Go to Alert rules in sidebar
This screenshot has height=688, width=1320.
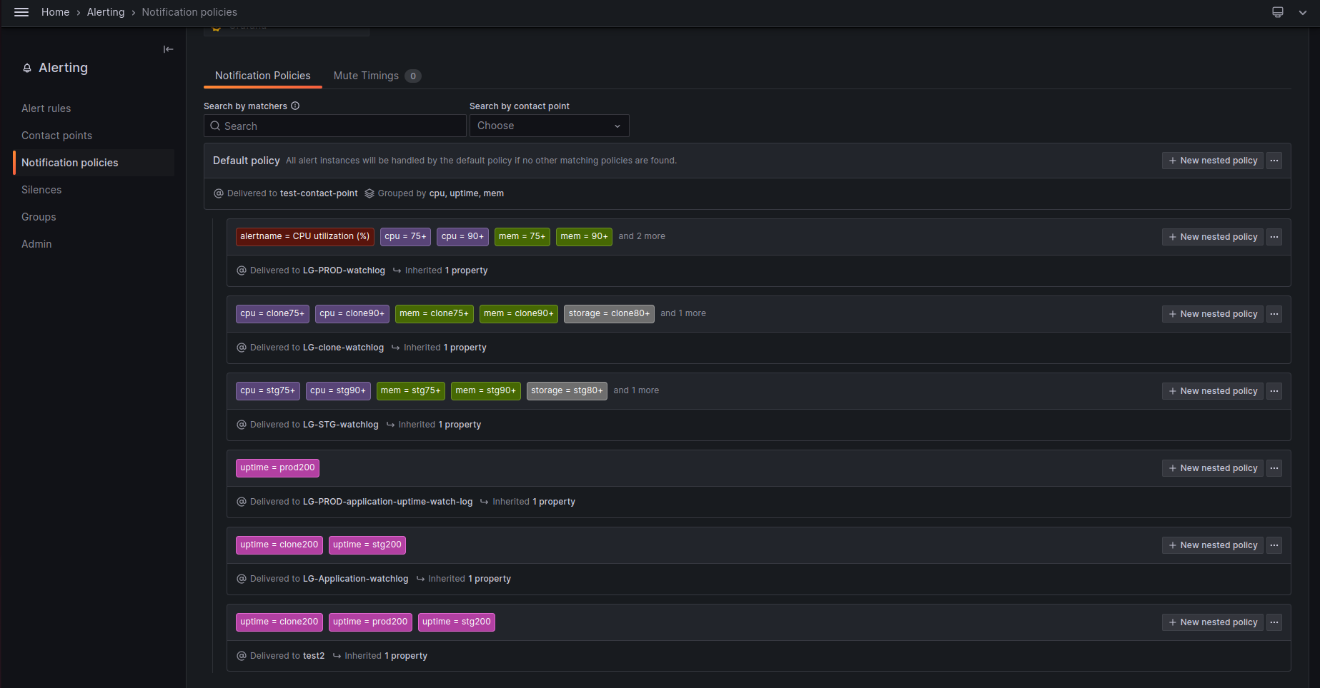(x=46, y=108)
